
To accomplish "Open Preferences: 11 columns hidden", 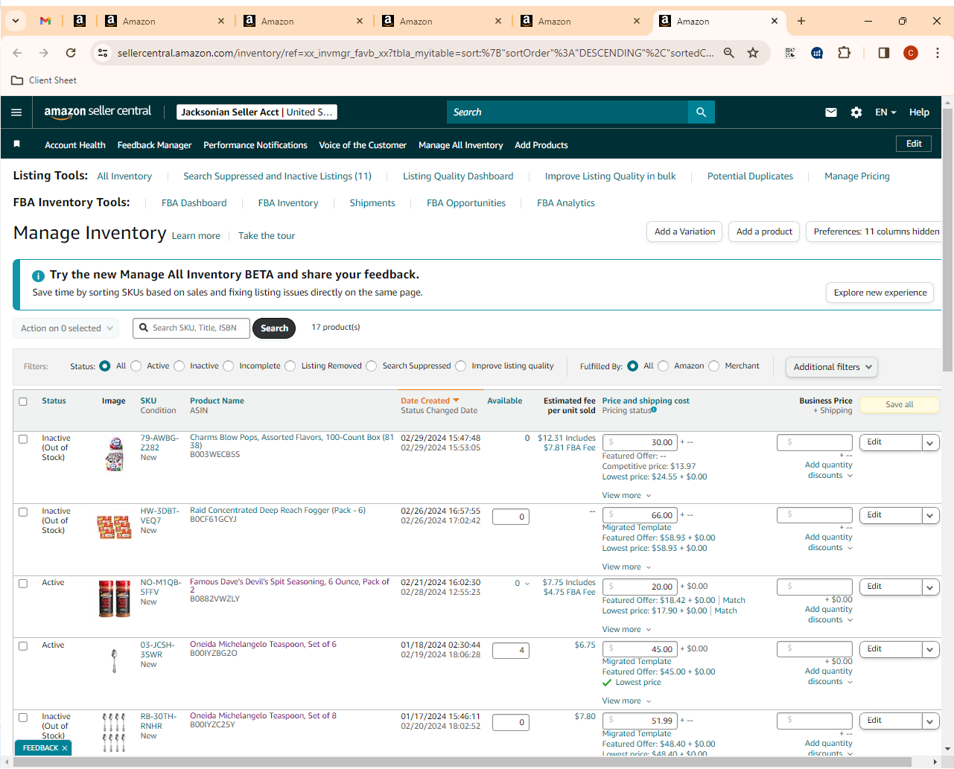I will coord(875,232).
